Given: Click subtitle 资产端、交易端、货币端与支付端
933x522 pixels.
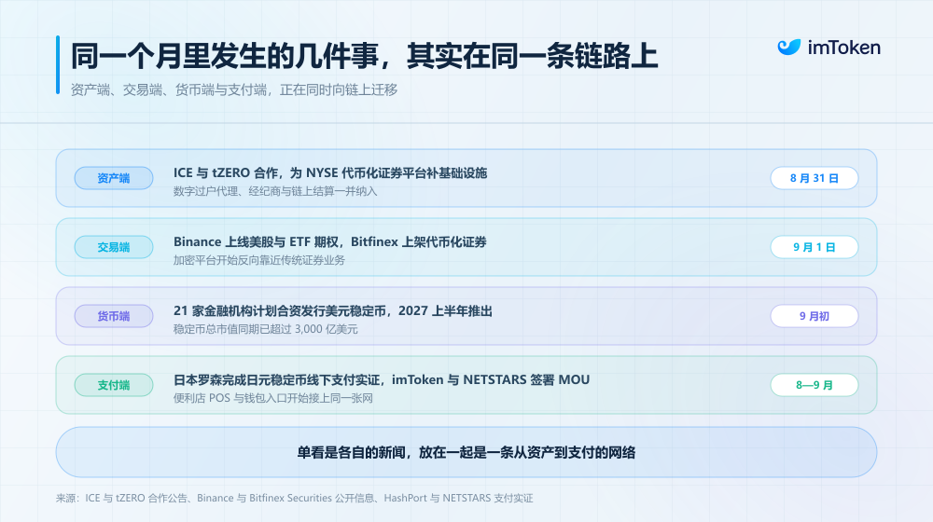Looking at the screenshot, I should 168,89.
